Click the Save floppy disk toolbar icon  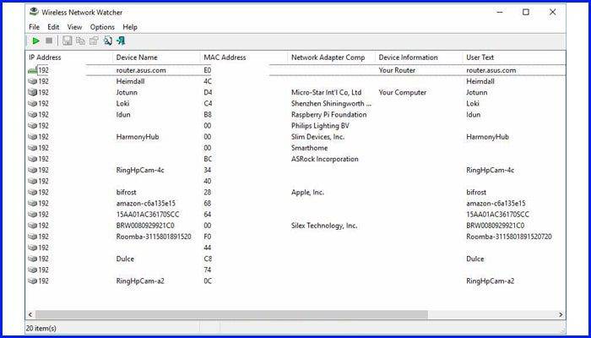tap(67, 41)
